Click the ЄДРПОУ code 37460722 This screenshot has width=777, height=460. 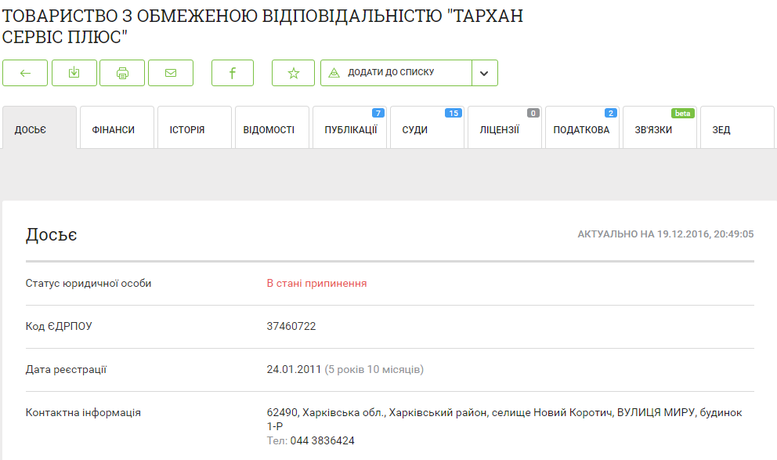click(x=291, y=326)
